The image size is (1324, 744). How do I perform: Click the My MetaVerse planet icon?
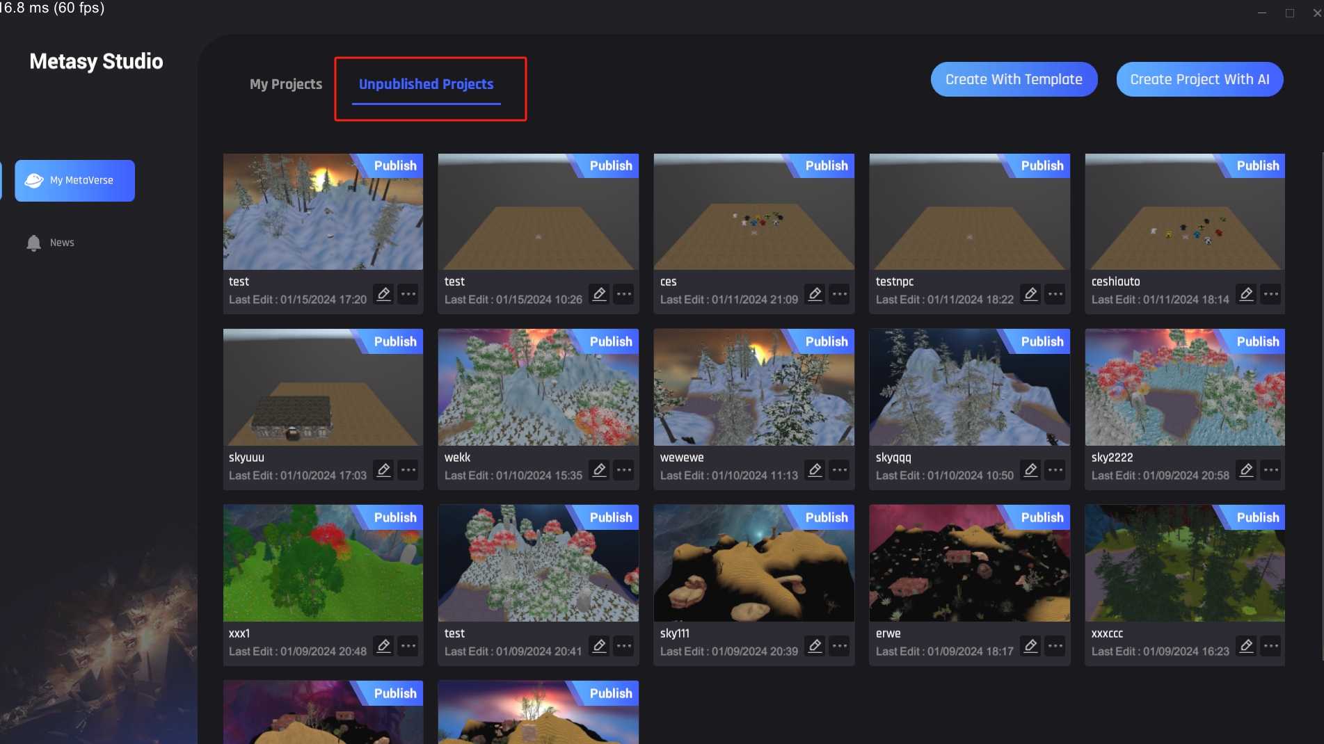coord(34,181)
